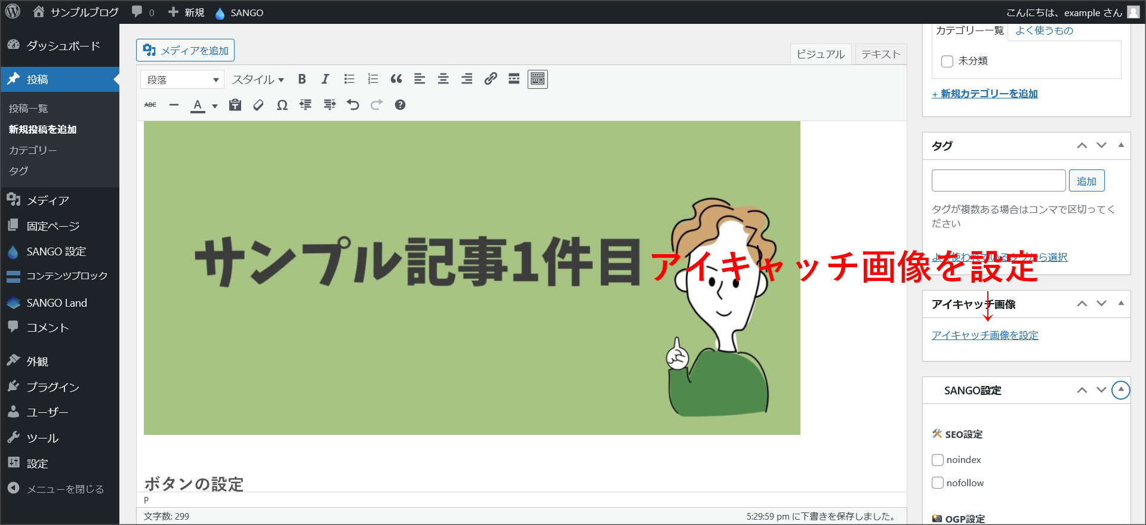Click アイキャッチ画像を設定 link
Image resolution: width=1146 pixels, height=525 pixels.
point(985,335)
